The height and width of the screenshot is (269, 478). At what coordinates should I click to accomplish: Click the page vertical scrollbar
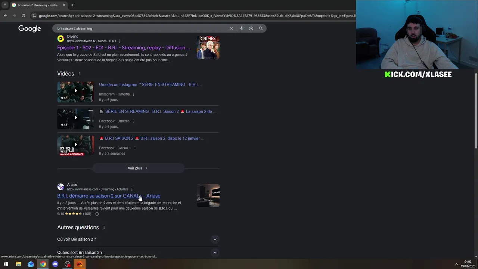pos(476,111)
